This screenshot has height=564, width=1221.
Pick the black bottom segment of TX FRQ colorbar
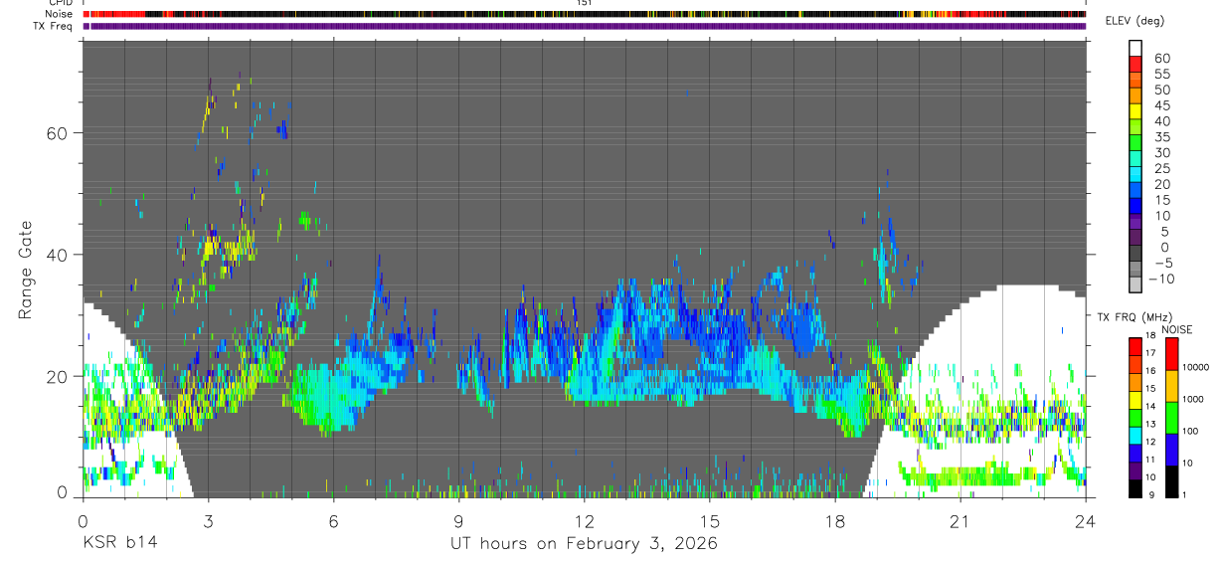click(1135, 488)
